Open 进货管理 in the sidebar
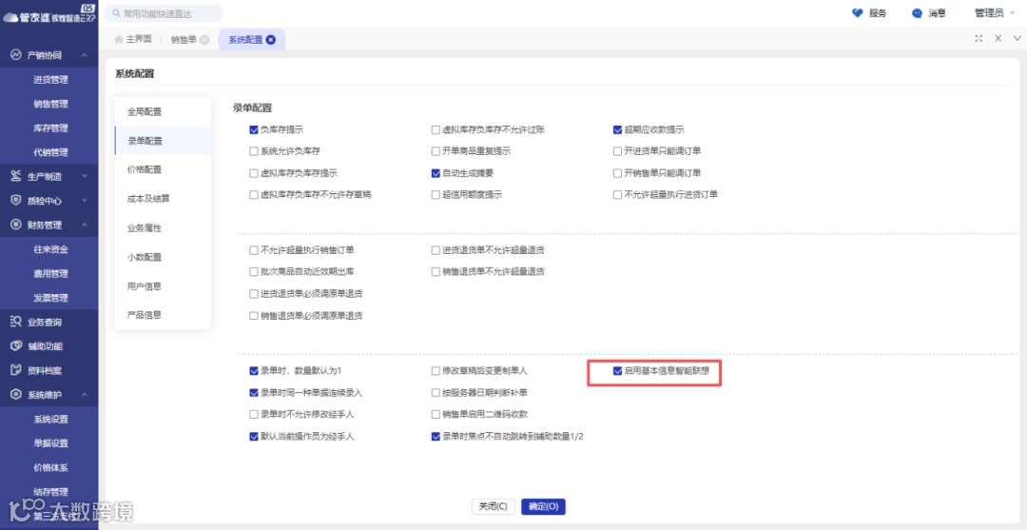This screenshot has width=1027, height=530. pos(49,80)
